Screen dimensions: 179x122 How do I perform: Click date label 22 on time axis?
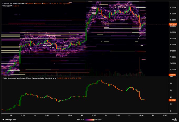pos(106,115)
